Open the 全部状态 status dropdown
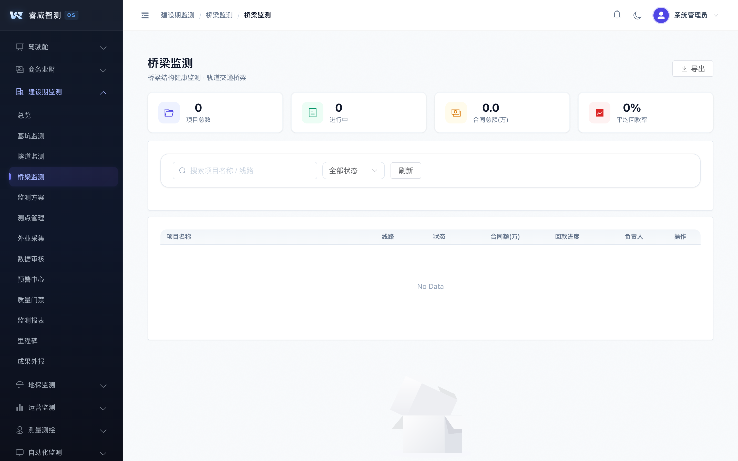Screen dimensions: 738x461 353,171
